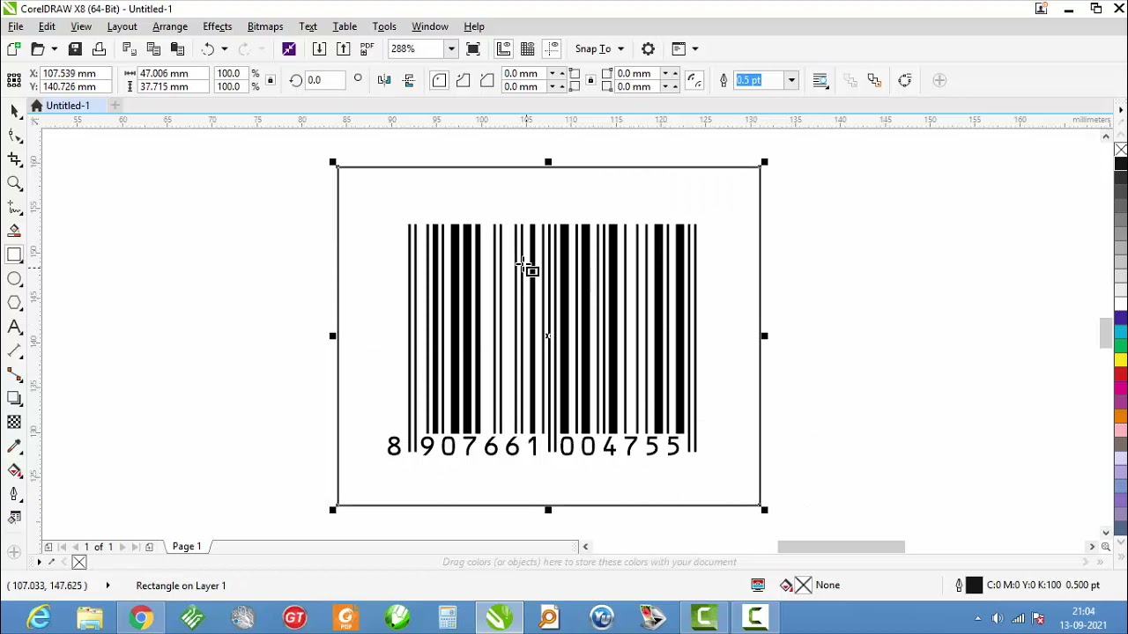This screenshot has height=634, width=1128.
Task: Toggle Relative corner scaling
Action: coord(694,80)
